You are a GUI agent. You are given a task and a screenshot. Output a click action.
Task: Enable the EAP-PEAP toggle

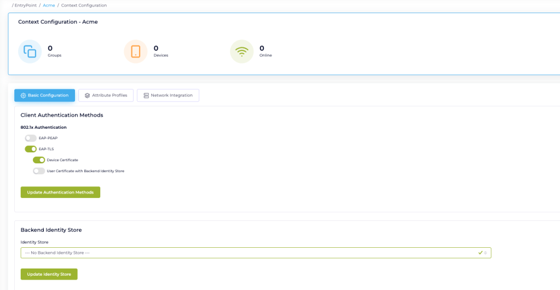(x=31, y=138)
